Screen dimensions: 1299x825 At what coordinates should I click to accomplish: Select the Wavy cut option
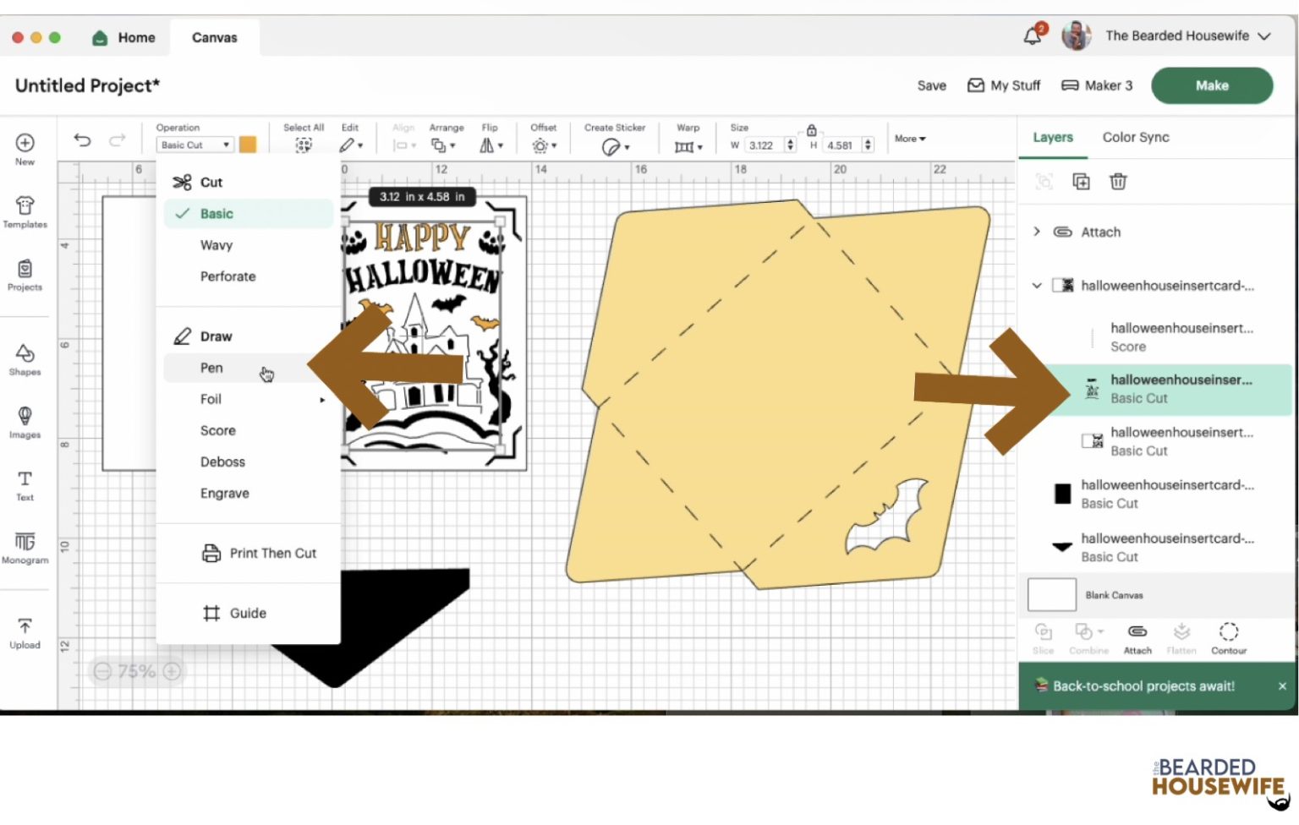tap(216, 245)
